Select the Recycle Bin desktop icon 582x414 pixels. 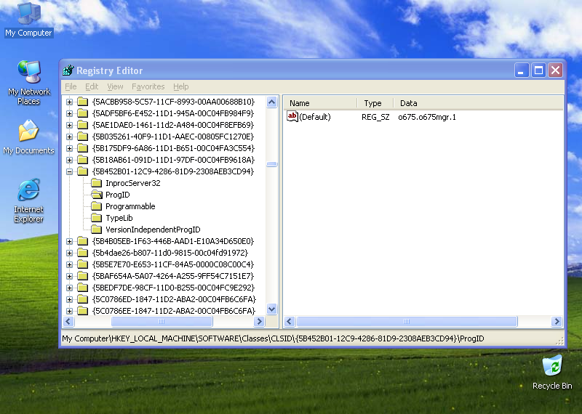tap(552, 372)
